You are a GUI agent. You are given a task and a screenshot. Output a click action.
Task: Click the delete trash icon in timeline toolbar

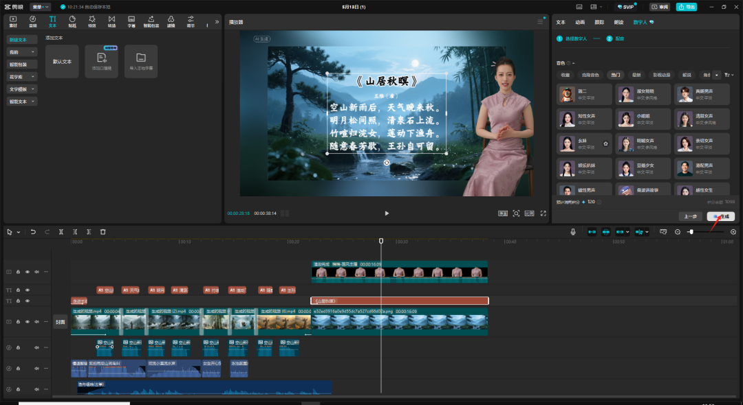point(103,232)
